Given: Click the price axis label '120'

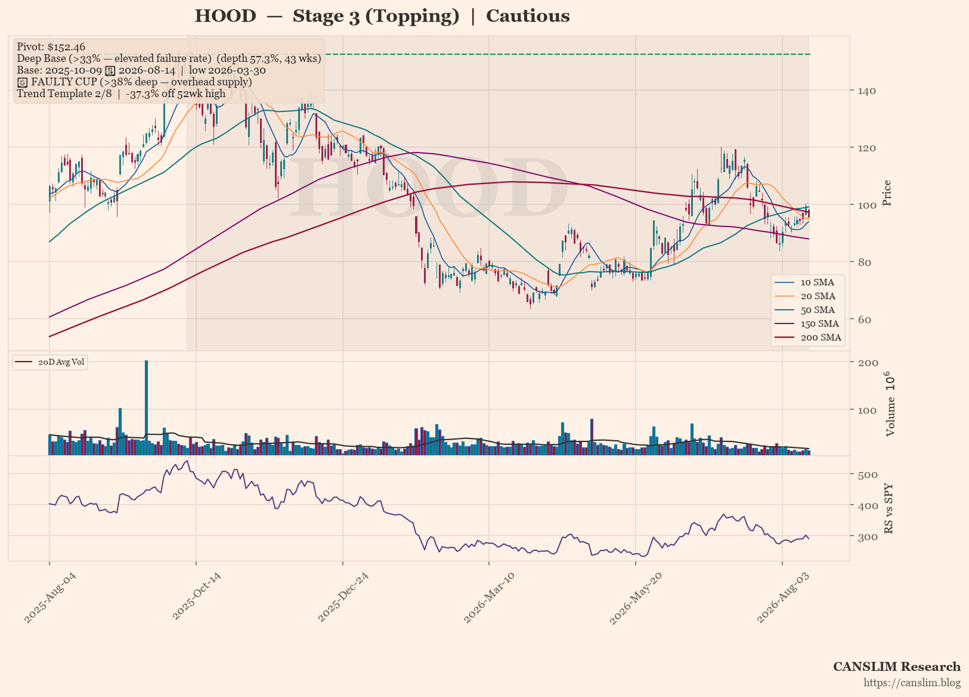Looking at the screenshot, I should (x=867, y=148).
